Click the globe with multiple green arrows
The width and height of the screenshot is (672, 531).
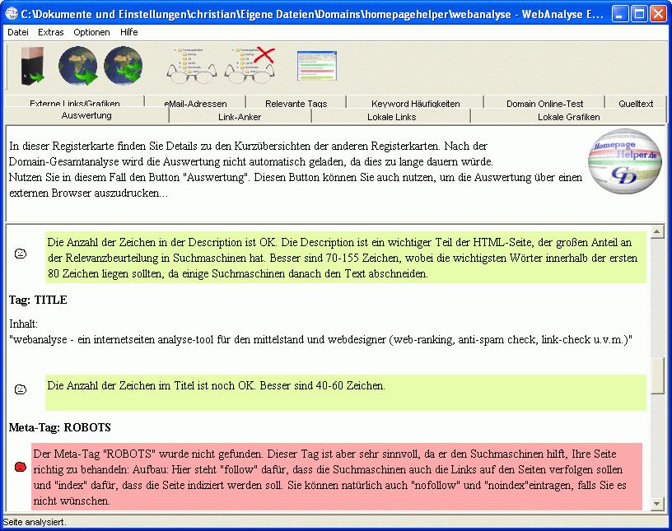point(123,66)
